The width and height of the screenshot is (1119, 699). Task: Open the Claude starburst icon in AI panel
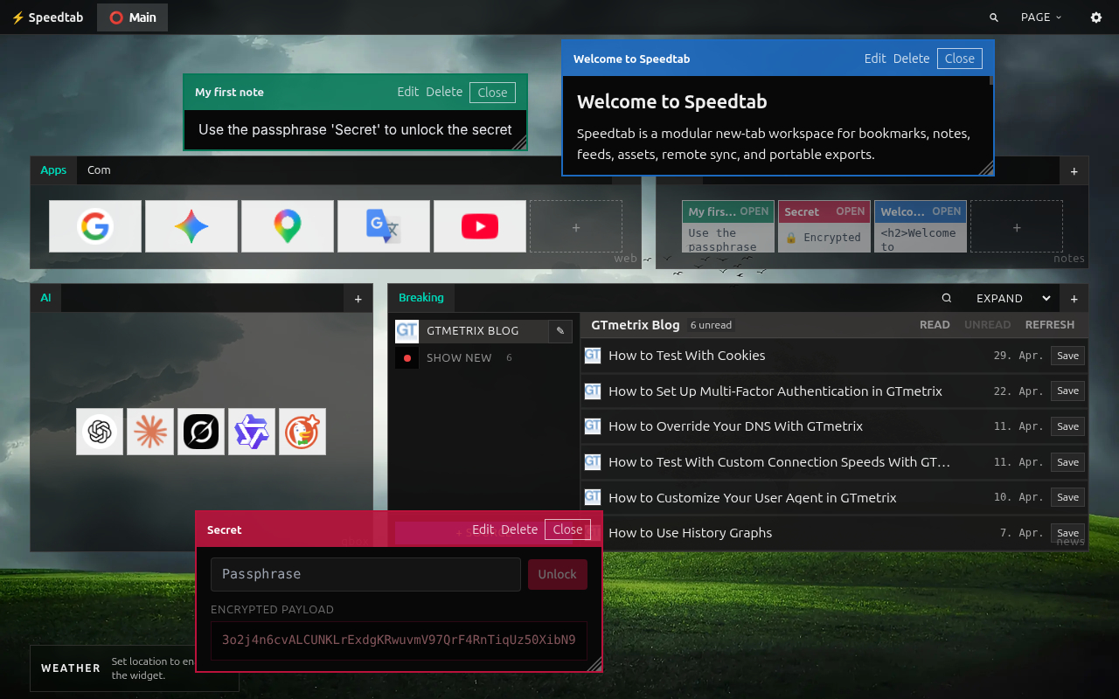(x=150, y=432)
